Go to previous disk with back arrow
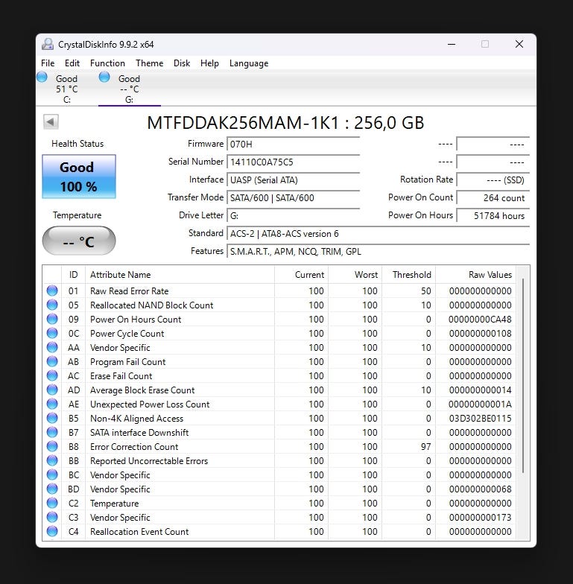 coord(51,121)
